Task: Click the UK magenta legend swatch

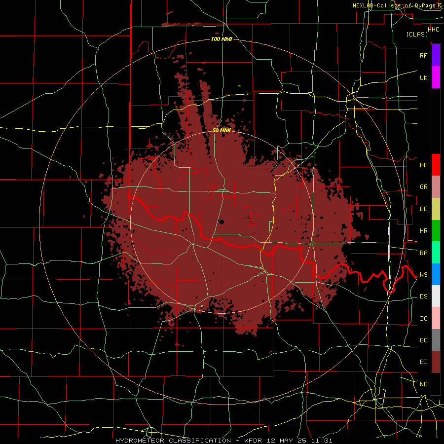Action: pyautogui.click(x=436, y=77)
